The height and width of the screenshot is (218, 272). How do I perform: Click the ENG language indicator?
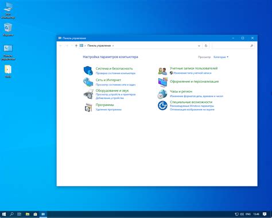click(248, 214)
